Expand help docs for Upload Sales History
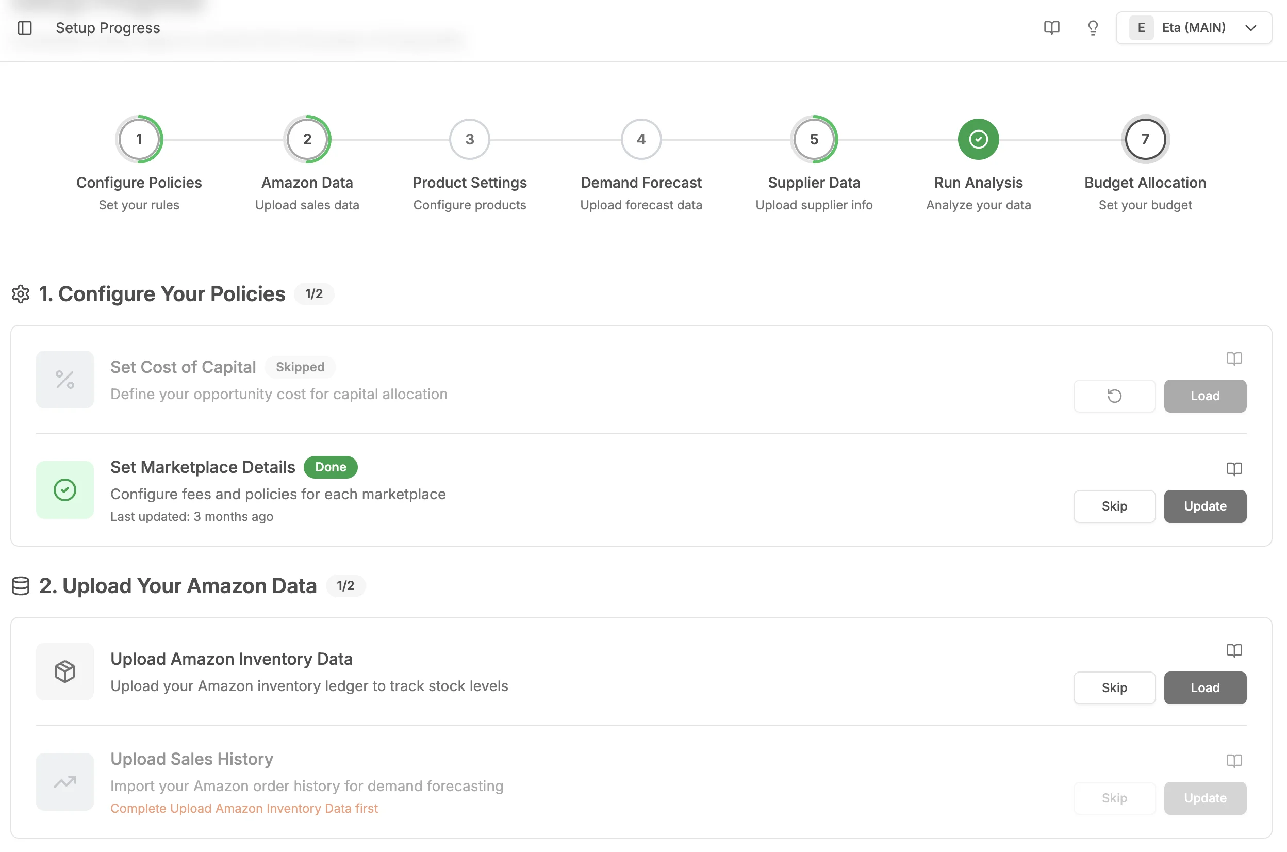The width and height of the screenshot is (1287, 852). point(1234,761)
